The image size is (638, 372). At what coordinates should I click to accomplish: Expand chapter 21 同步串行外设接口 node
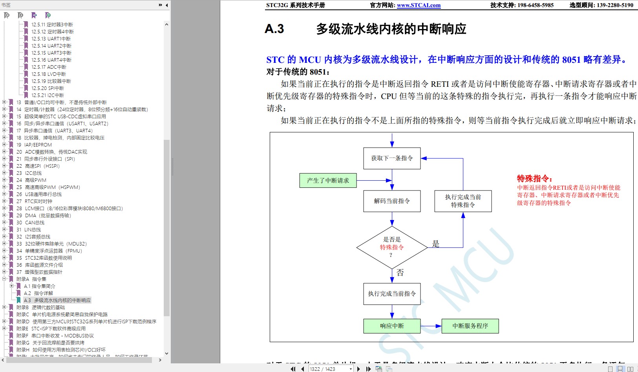[4, 159]
